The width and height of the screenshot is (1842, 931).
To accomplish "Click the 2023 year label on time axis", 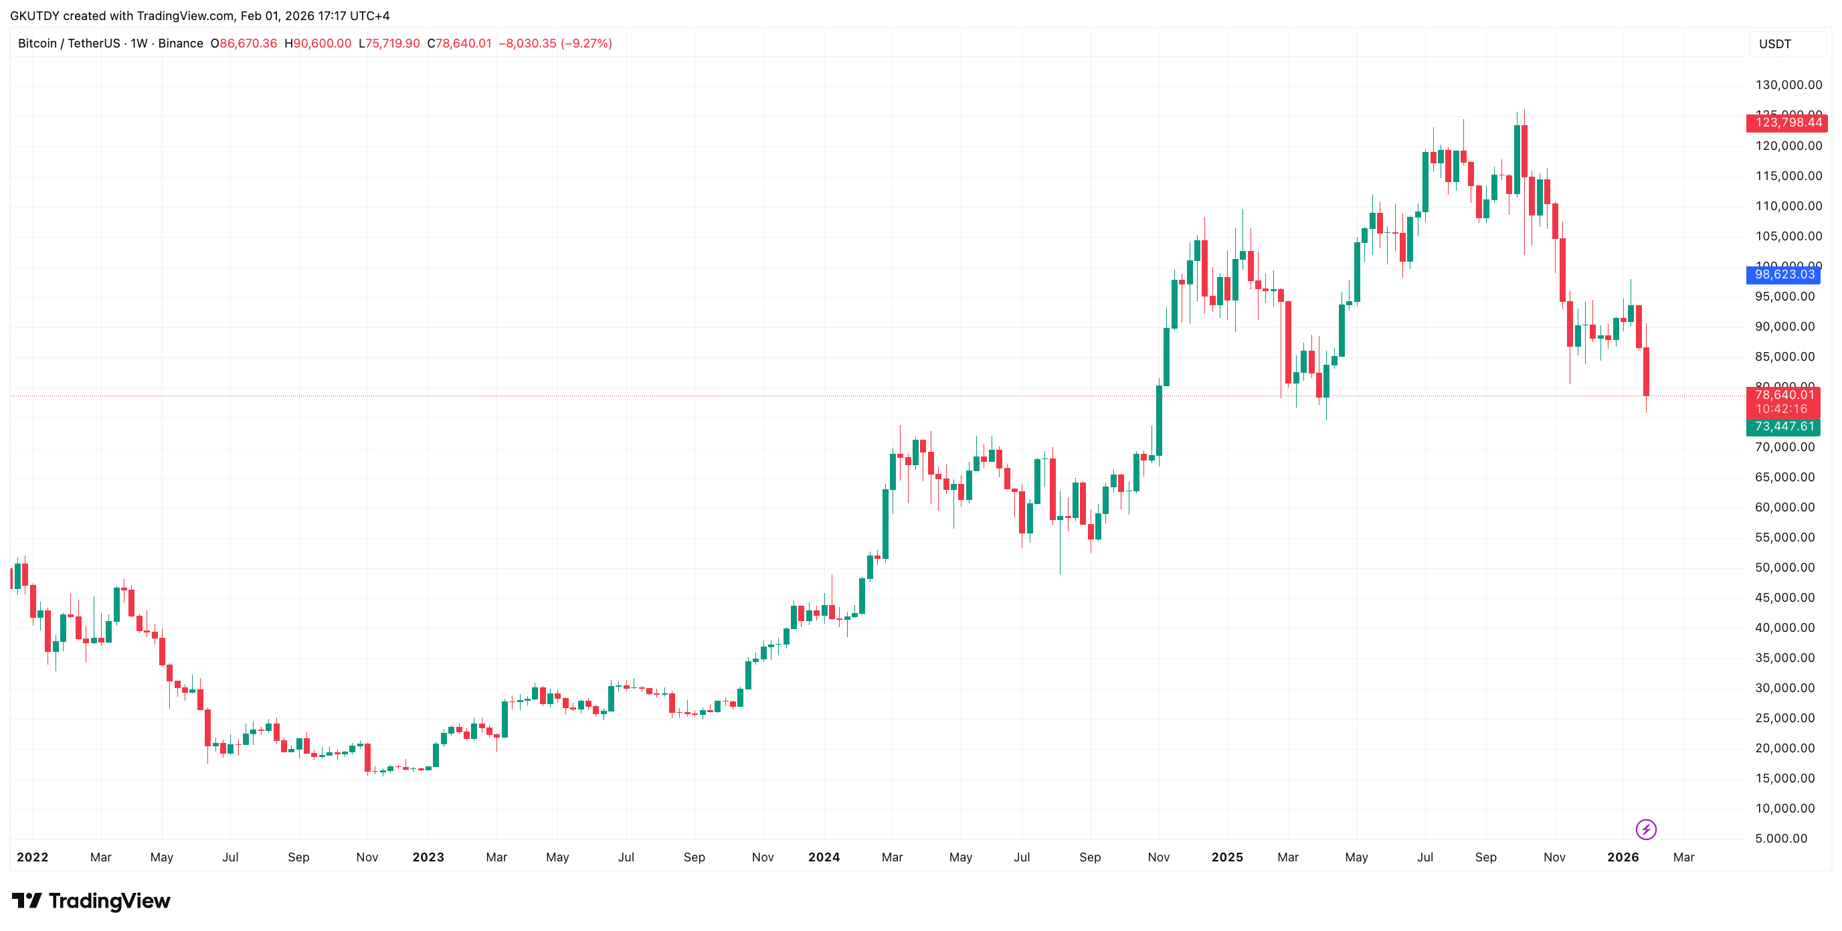I will pos(428,857).
